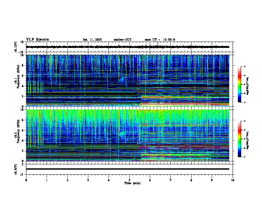
Task: Click the ch.2 spectrogram color scale bar
Action: coord(240,139)
